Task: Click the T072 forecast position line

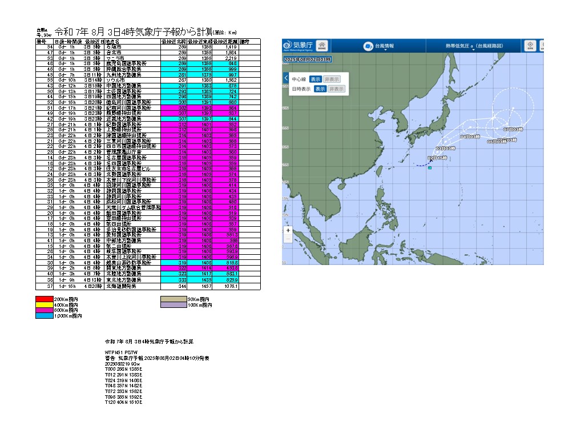Action: (123, 391)
